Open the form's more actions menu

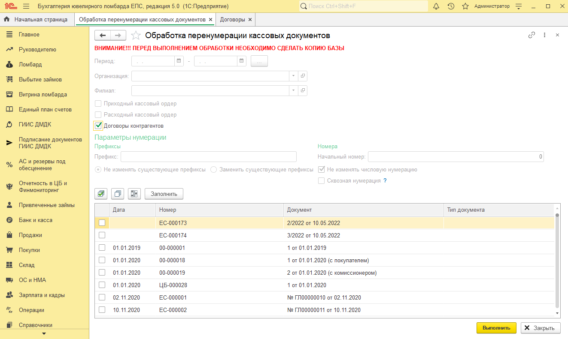(544, 35)
